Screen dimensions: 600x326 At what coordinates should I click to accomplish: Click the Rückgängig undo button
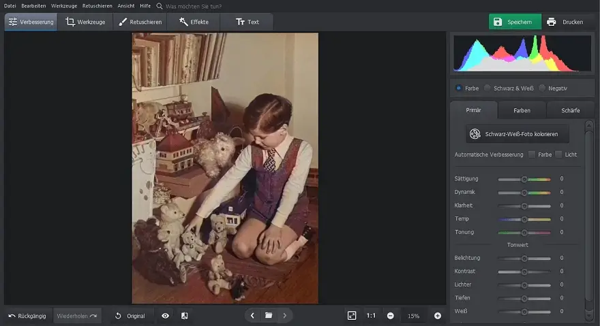point(27,316)
